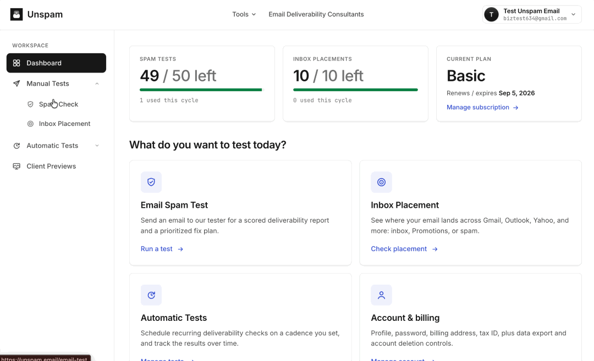This screenshot has height=361, width=594.
Task: Open the Tools dropdown menu
Action: click(x=244, y=14)
